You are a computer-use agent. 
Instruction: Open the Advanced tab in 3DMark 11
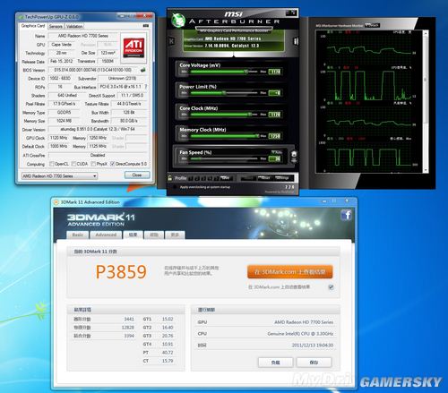point(106,235)
